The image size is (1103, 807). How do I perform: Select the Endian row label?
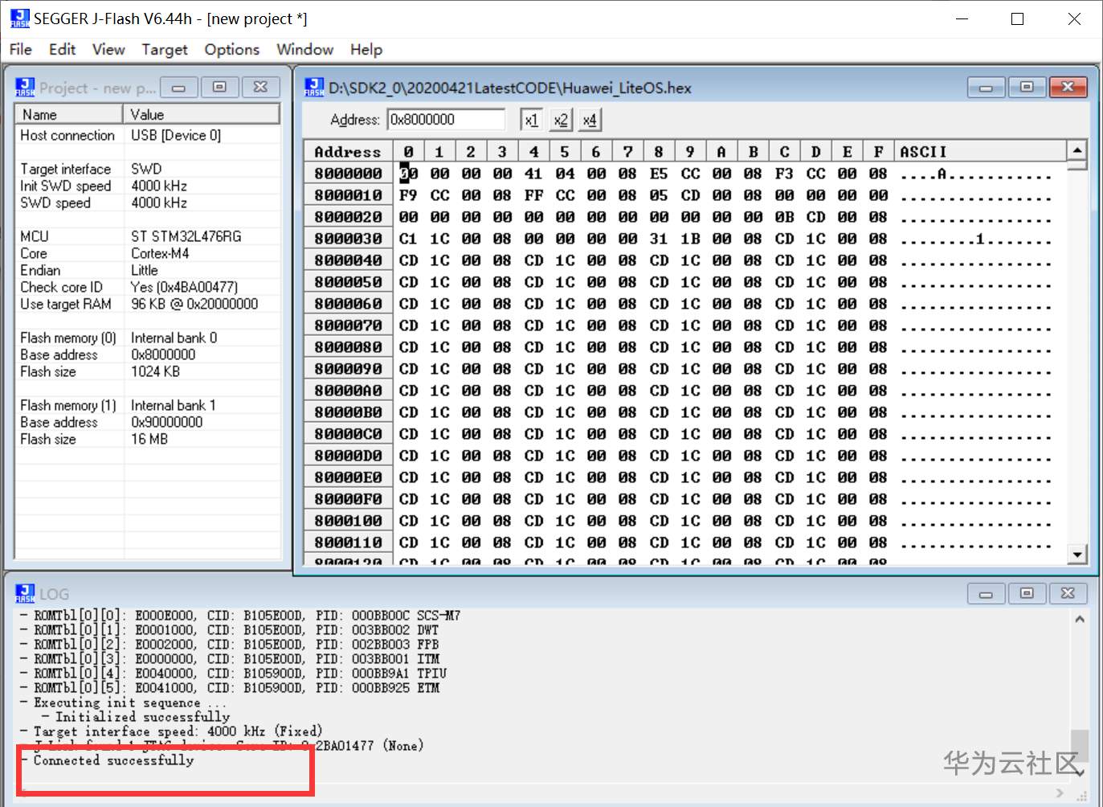pyautogui.click(x=40, y=270)
